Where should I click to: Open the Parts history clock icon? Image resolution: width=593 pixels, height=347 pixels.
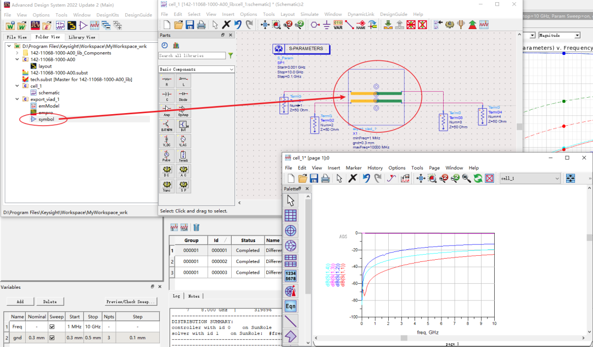click(165, 46)
